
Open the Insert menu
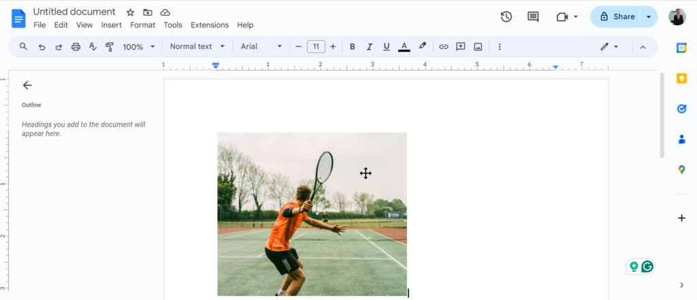coord(111,25)
